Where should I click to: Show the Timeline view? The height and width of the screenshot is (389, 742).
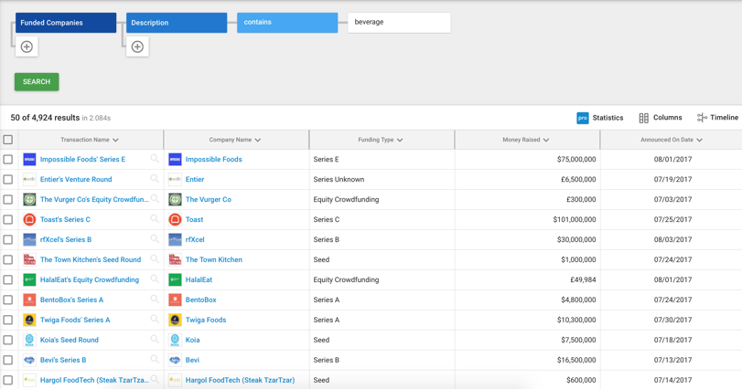coord(717,118)
